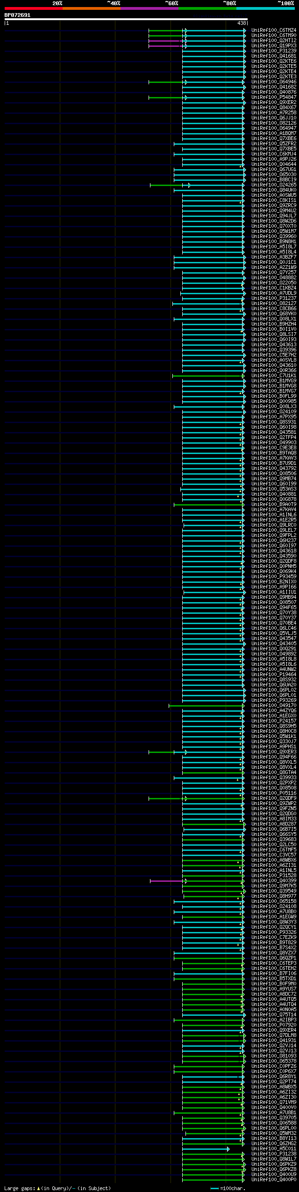This screenshot has height=1192, width=299.
Task: Select subject label UniRef100_A1BQM7
Action: (x=274, y=134)
